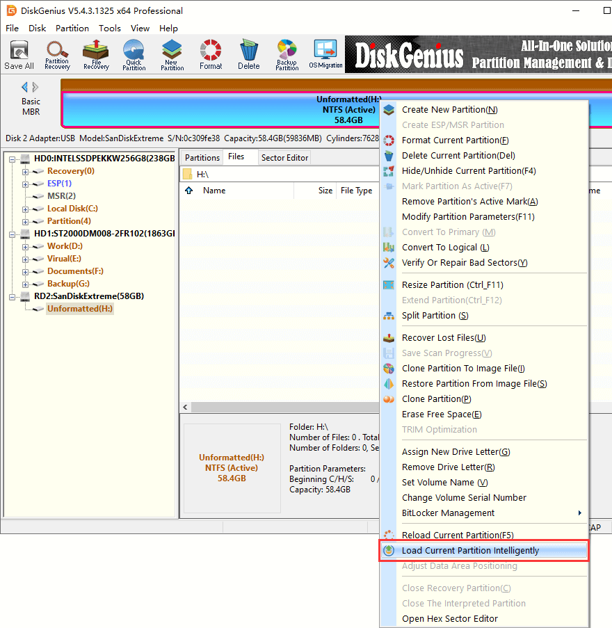The image size is (612, 628).
Task: Open the BitLocker Management submenu
Action: [x=492, y=513]
